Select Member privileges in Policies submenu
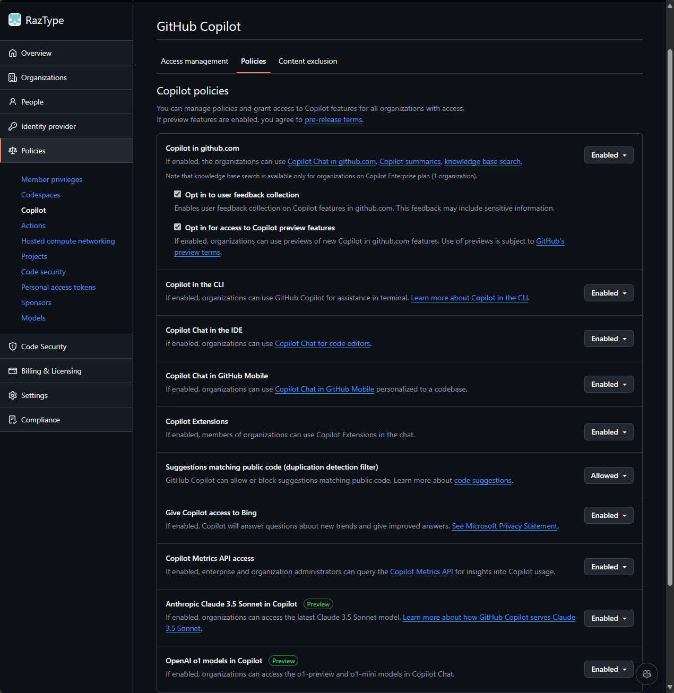 point(51,179)
